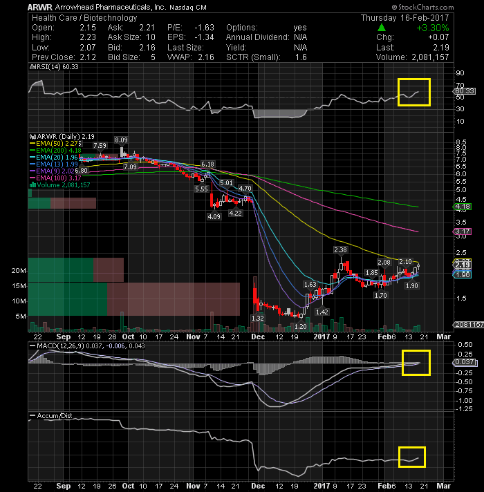
Task: Click the 1.63 price label
Action: tap(310, 284)
